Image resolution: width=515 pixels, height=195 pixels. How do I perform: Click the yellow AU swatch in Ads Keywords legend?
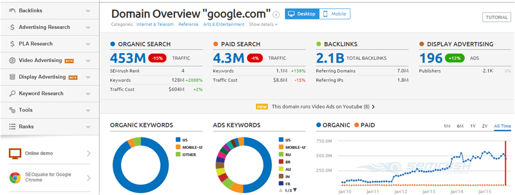tap(281, 169)
